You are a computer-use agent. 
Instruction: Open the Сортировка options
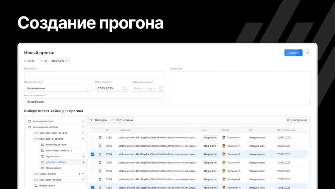click(122, 120)
